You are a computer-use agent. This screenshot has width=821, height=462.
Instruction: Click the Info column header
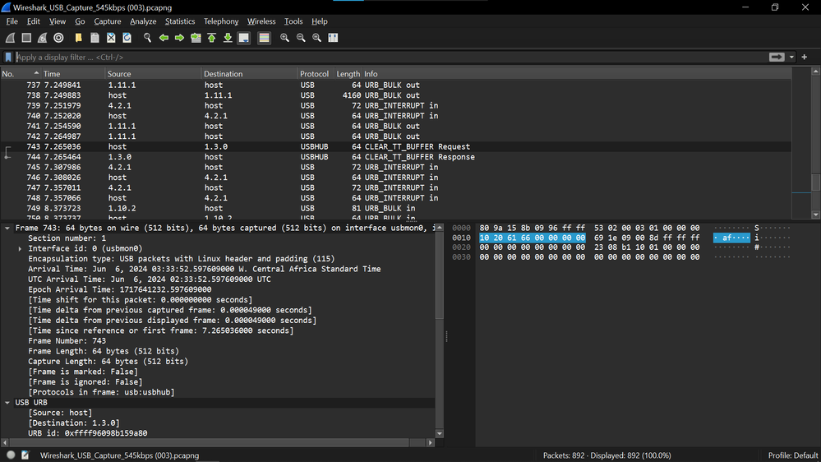pos(576,74)
